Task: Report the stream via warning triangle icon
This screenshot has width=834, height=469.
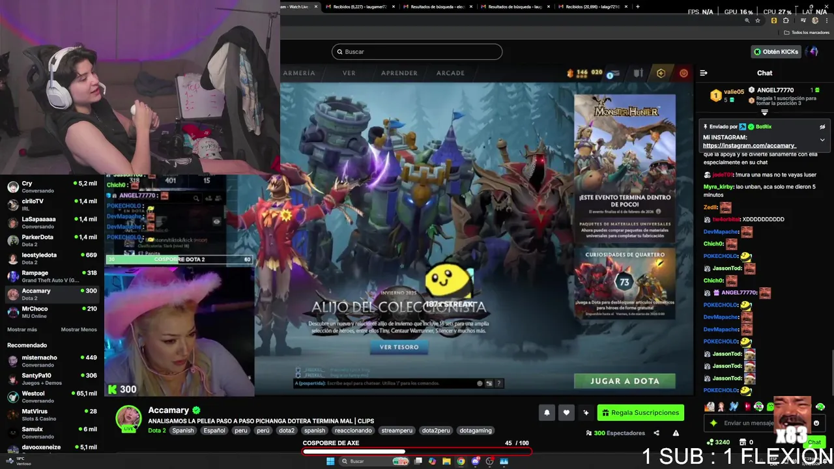Action: (676, 433)
